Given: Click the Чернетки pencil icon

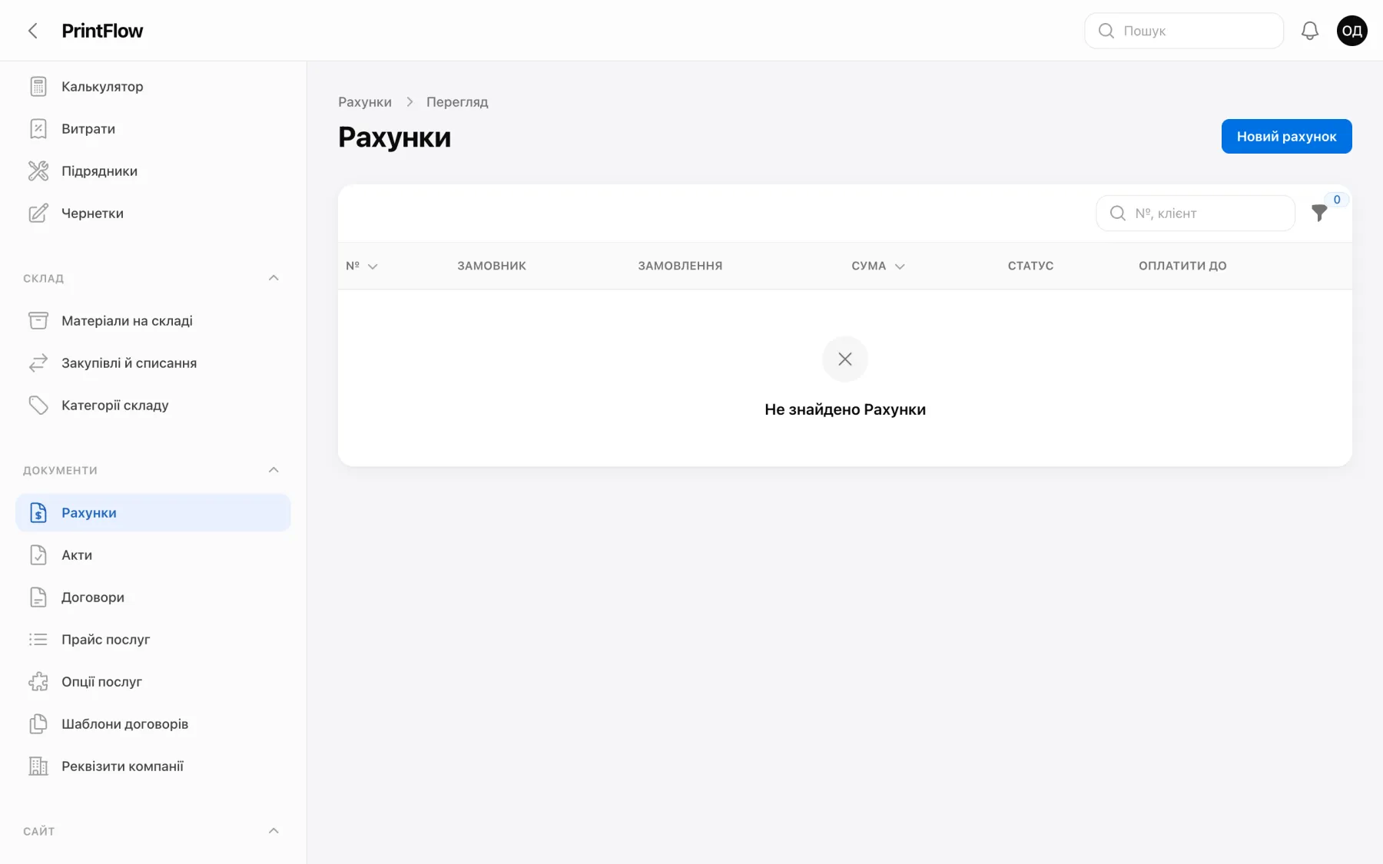Looking at the screenshot, I should click(x=38, y=214).
